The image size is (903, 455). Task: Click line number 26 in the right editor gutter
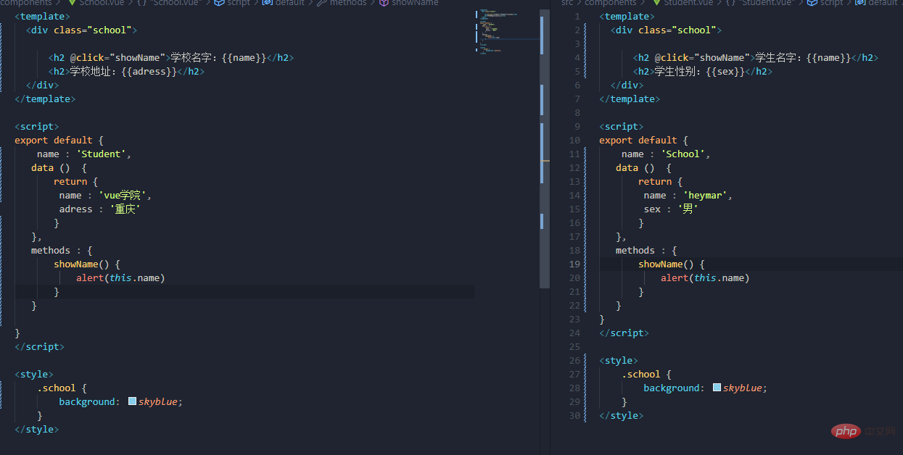(x=575, y=360)
